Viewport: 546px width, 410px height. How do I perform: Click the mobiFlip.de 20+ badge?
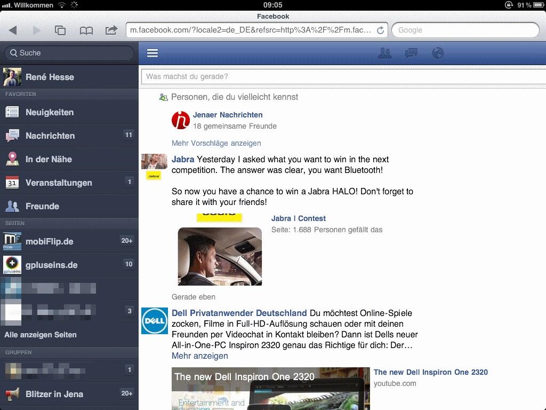click(127, 241)
